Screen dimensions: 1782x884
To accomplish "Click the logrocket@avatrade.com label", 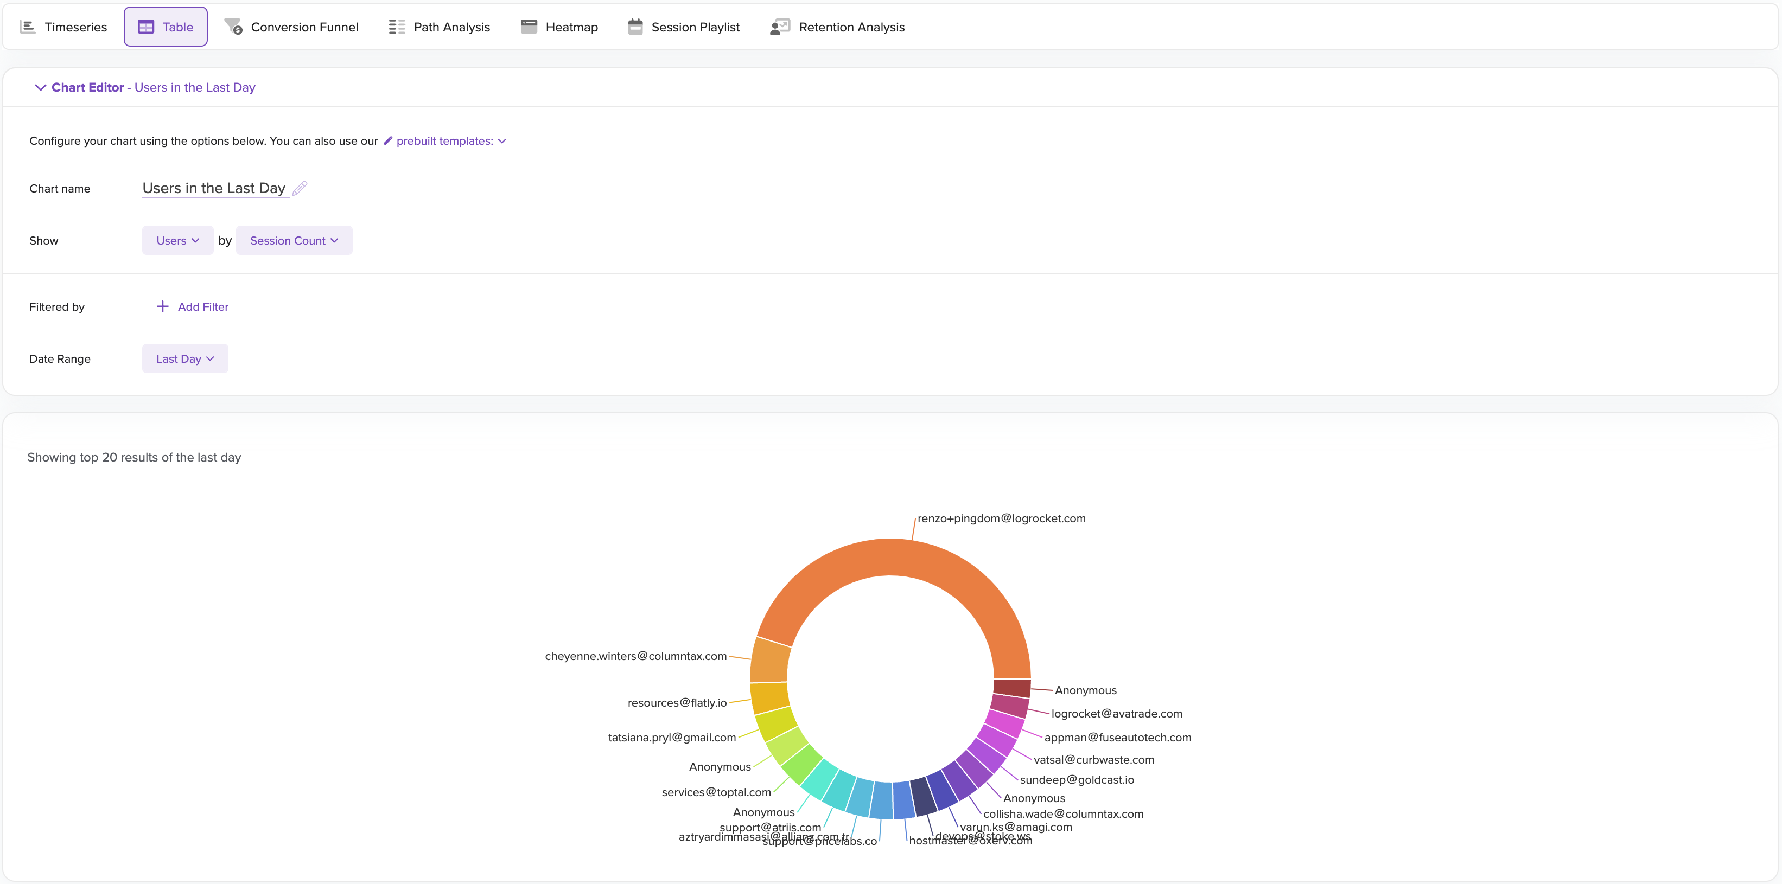I will pyautogui.click(x=1117, y=713).
